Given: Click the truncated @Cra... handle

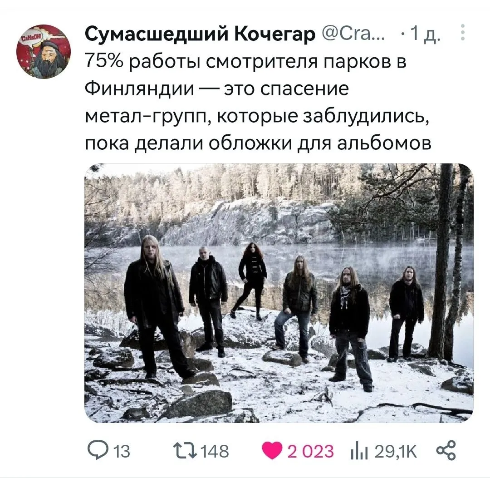Looking at the screenshot, I should (353, 34).
